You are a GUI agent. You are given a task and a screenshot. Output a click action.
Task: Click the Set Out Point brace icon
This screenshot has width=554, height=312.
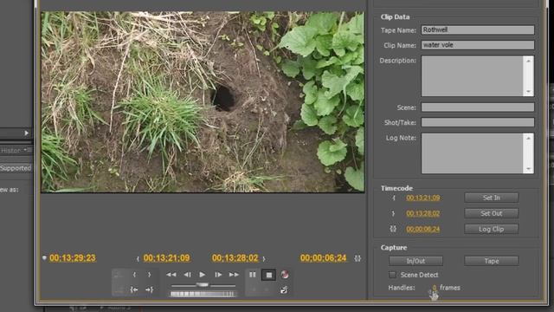[x=150, y=275]
